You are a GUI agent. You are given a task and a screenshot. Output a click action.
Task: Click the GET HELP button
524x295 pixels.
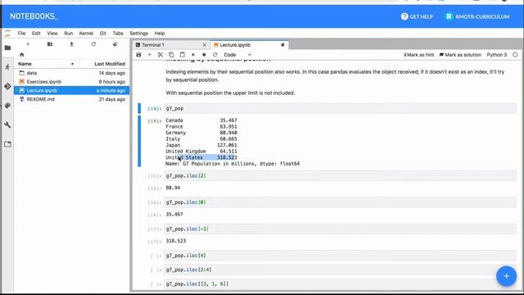(417, 16)
